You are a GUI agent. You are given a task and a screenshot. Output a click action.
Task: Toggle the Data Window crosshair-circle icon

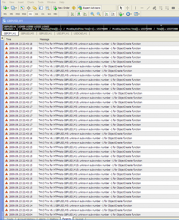(28, 8)
